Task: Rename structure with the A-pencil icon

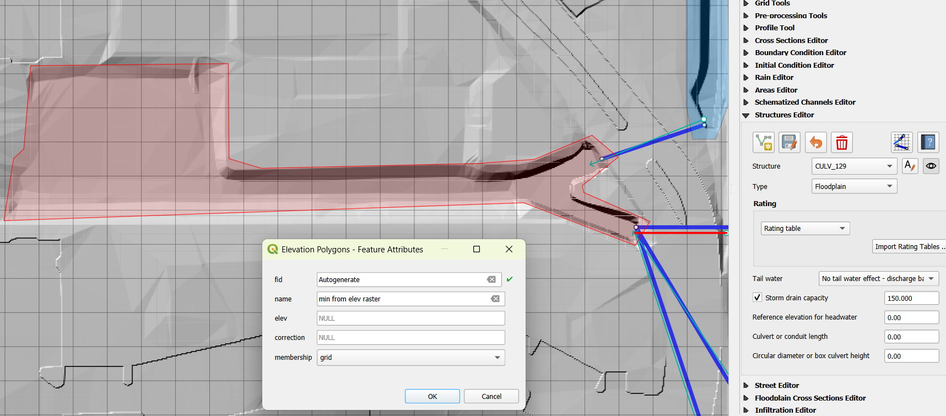Action: [910, 166]
